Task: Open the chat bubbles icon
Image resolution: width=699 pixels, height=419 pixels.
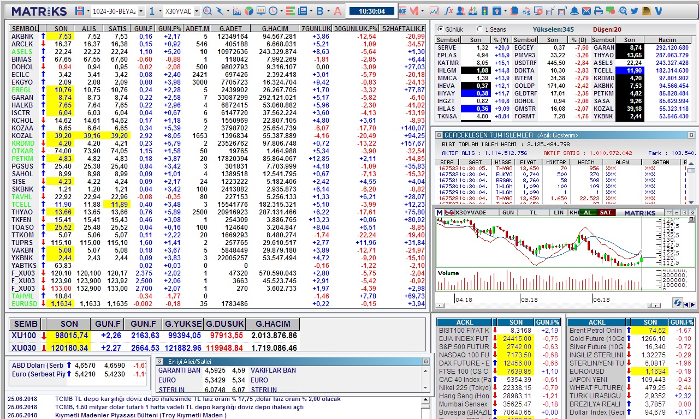Action: point(611,11)
